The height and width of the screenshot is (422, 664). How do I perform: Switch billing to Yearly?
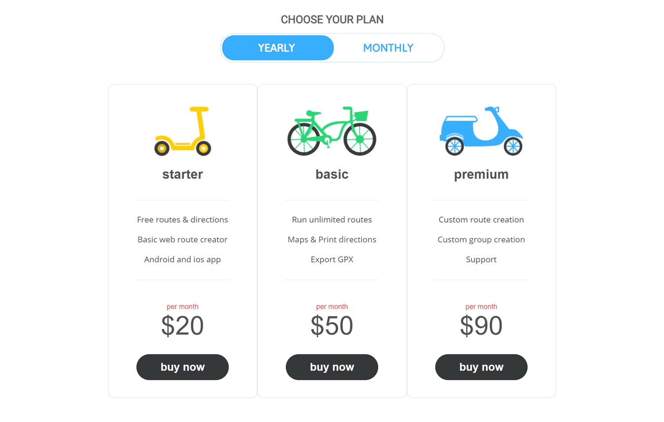(277, 48)
